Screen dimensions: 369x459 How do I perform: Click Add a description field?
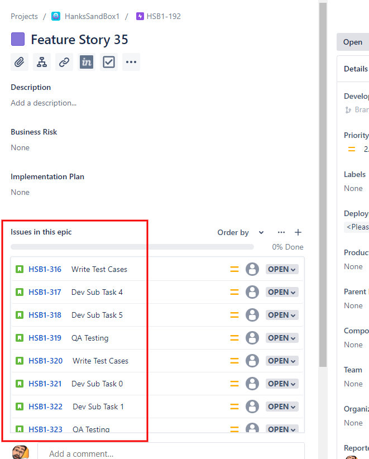pos(44,103)
